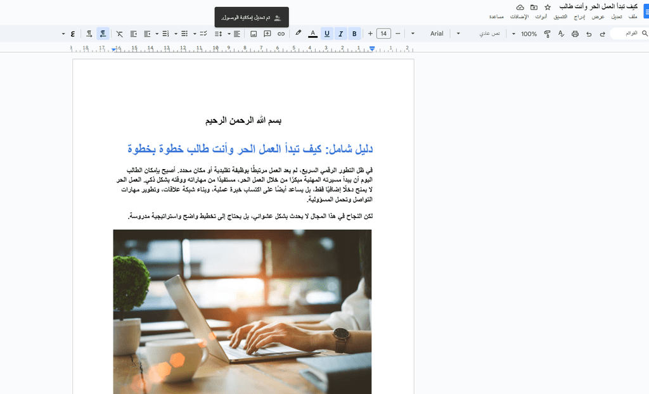Expand the checklist options arrow
The width and height of the screenshot is (649, 394).
pyautogui.click(x=195, y=34)
